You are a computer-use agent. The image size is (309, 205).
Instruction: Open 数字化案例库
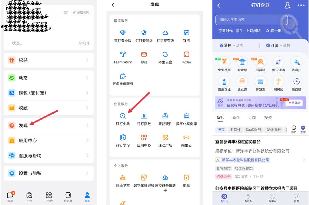point(187,119)
